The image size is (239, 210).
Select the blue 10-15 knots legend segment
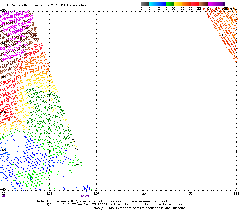click(x=161, y=4)
